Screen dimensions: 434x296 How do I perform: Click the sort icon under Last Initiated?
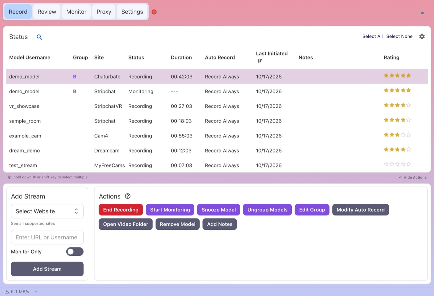(260, 61)
